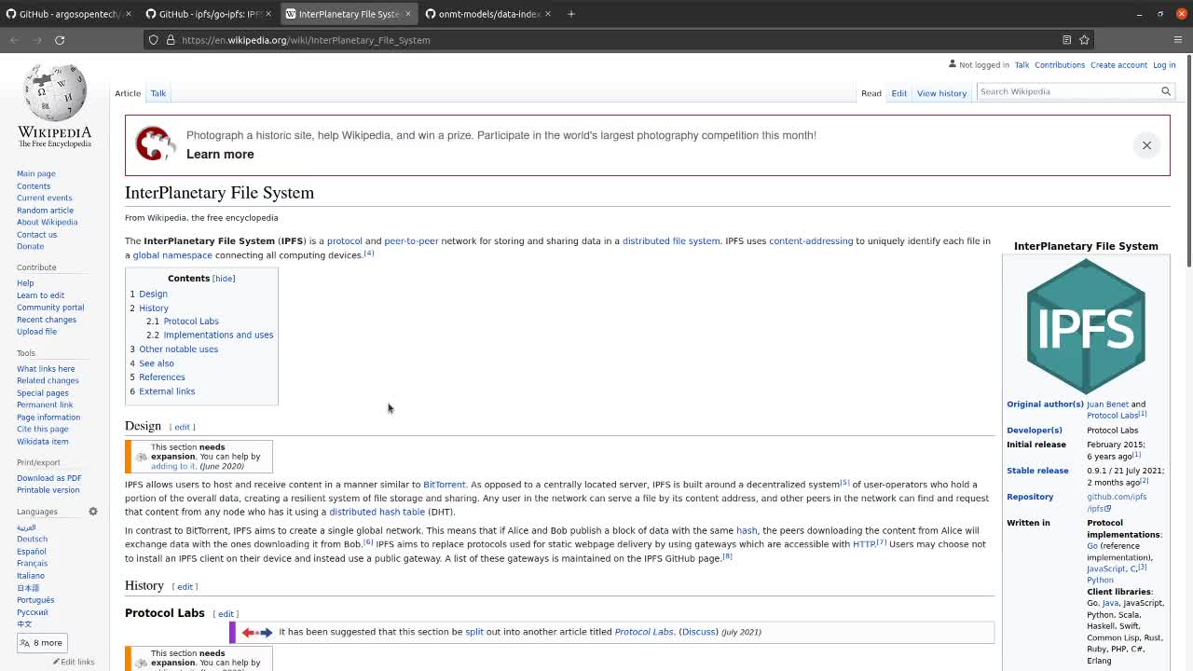Image resolution: width=1193 pixels, height=671 pixels.
Task: Click the browser address bar URL
Action: pyautogui.click(x=306, y=40)
